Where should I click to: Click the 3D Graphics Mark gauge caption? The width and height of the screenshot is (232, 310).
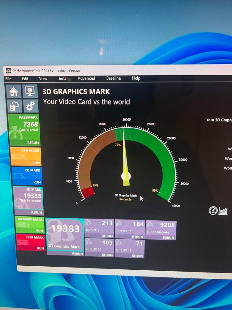[126, 195]
